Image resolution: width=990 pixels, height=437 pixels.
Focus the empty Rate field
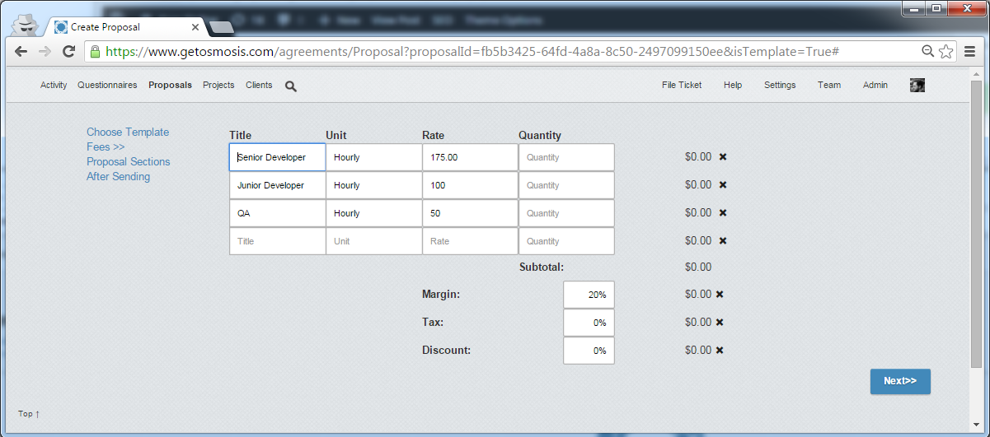point(470,241)
